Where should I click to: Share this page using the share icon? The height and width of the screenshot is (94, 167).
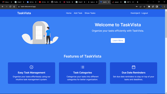tap(140, 7)
